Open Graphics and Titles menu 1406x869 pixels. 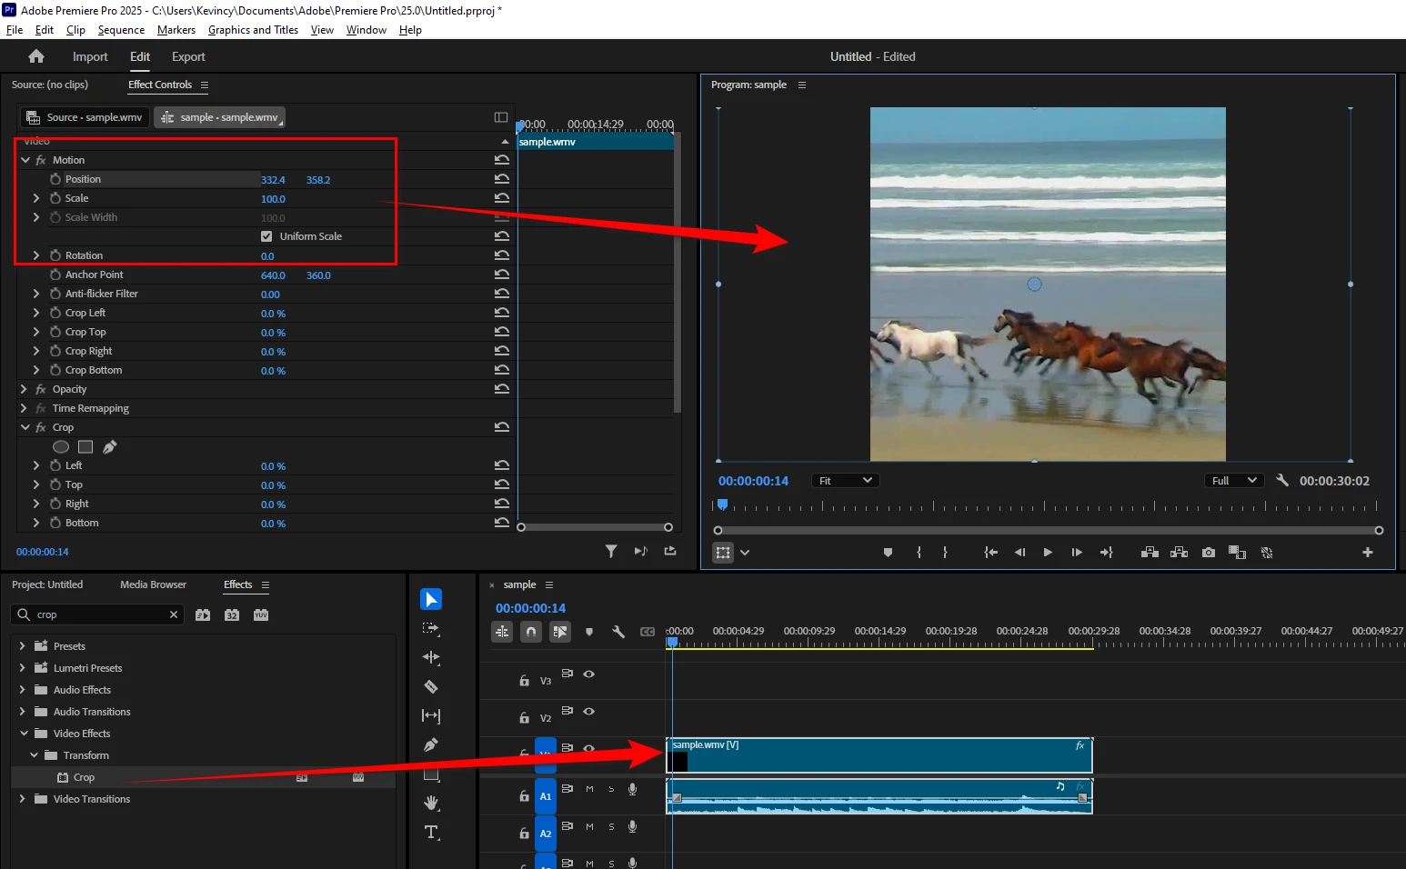(253, 30)
